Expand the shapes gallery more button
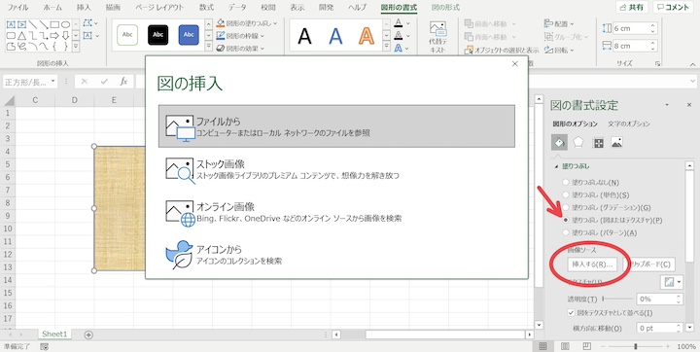The height and width of the screenshot is (352, 700). click(76, 46)
